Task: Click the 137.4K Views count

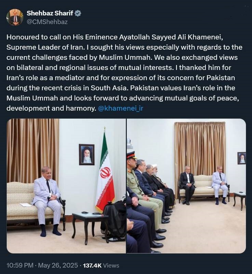Action: coord(101,265)
